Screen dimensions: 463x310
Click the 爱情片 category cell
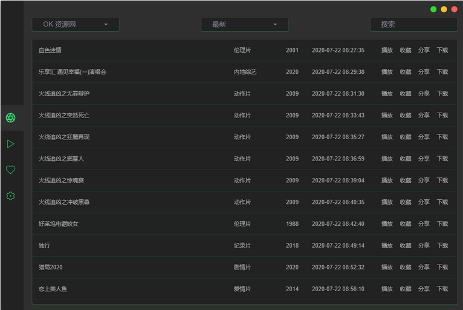click(242, 289)
